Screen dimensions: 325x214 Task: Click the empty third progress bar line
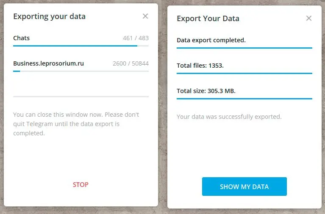[x=81, y=96]
